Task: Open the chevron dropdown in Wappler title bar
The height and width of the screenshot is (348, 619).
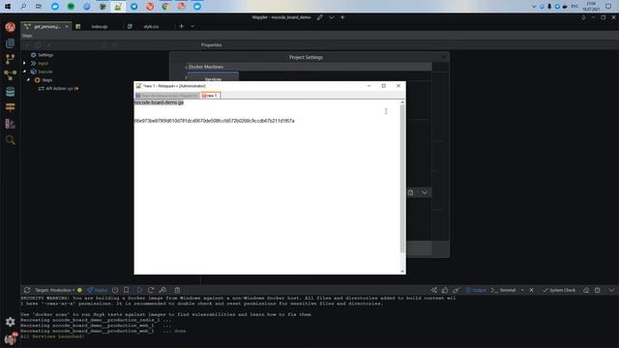Action: tap(331, 17)
